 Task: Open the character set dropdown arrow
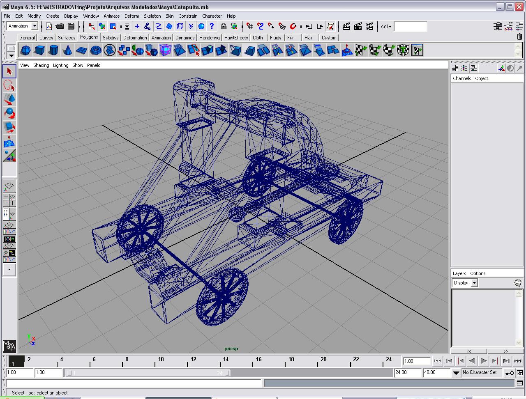pyautogui.click(x=456, y=373)
